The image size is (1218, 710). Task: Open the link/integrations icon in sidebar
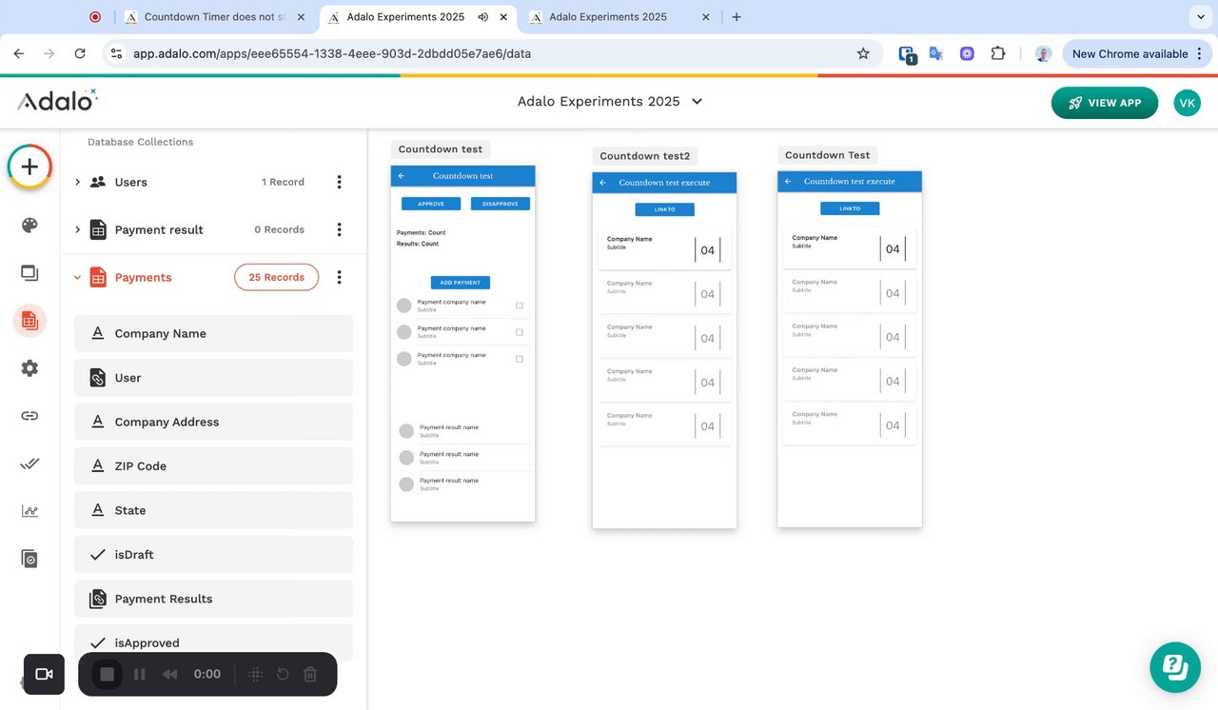point(29,416)
